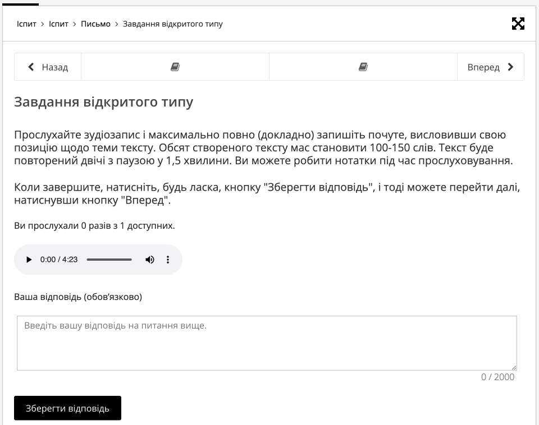The width and height of the screenshot is (539, 425).
Task: Mute the audio player volume
Action: (150, 260)
